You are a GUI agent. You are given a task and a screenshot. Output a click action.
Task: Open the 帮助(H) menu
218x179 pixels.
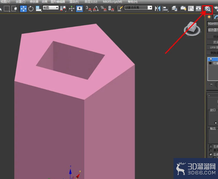pos(133,2)
